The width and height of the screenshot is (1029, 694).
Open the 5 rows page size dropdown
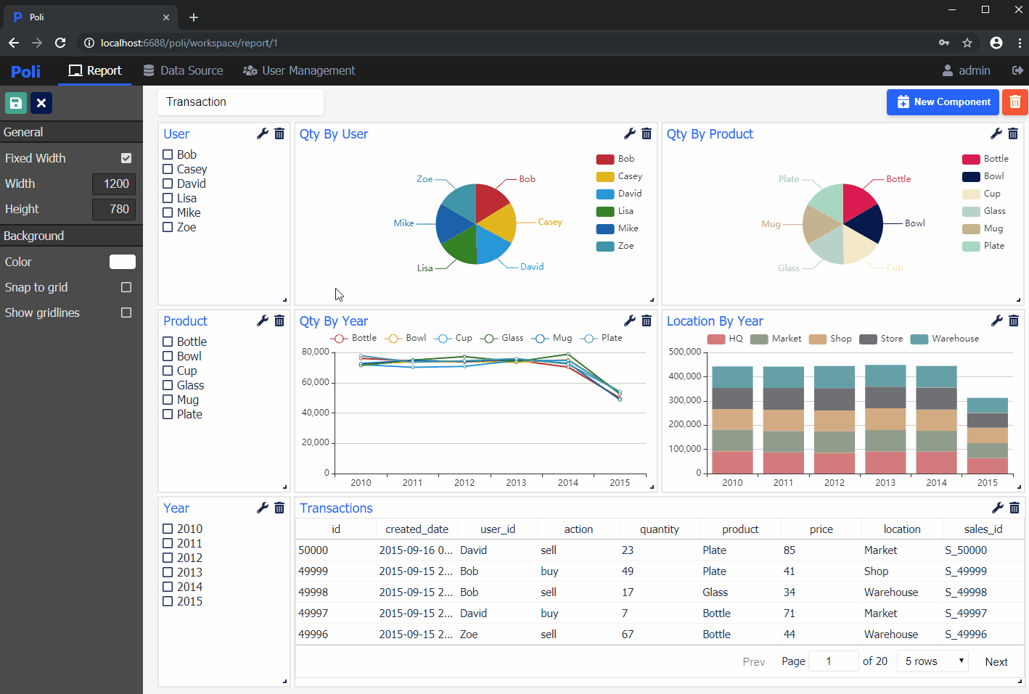[933, 661]
